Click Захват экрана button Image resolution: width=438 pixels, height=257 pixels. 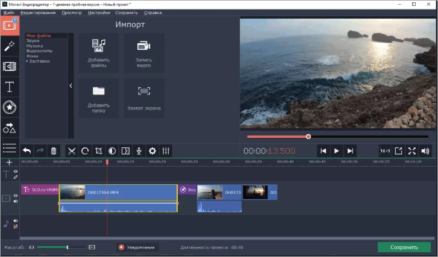144,98
